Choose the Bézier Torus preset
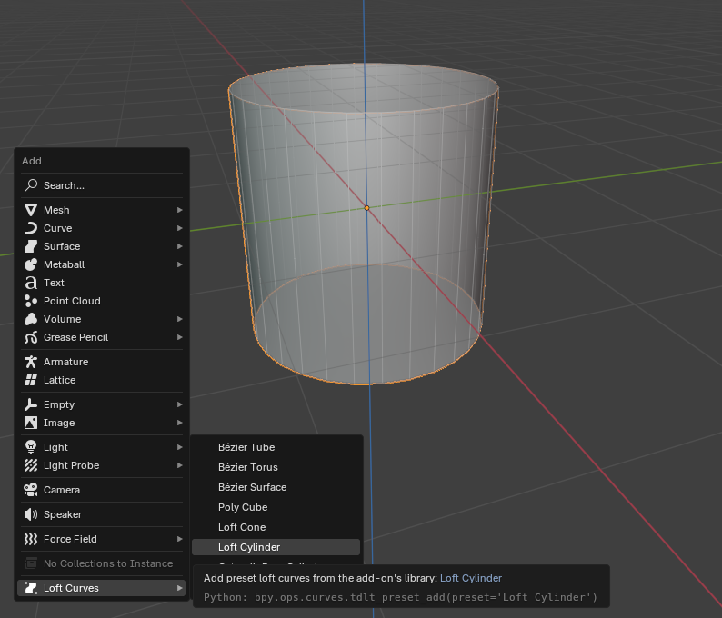 click(276, 467)
